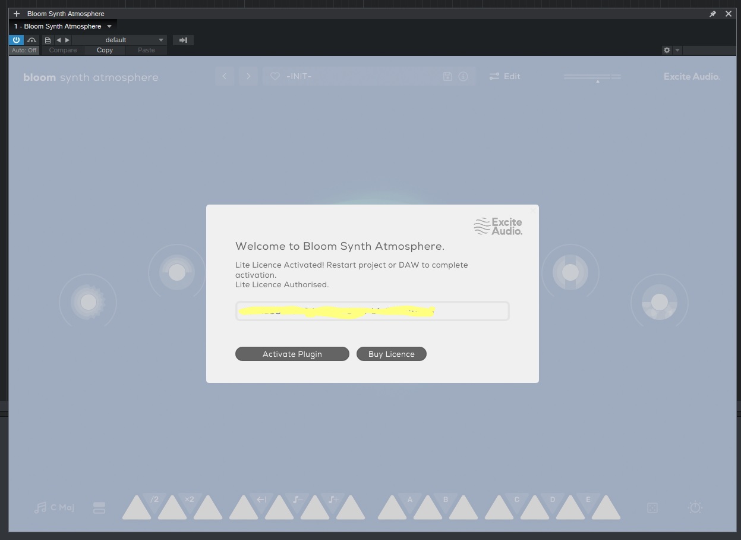Open the plugin window settings gear
The width and height of the screenshot is (741, 540).
[667, 50]
